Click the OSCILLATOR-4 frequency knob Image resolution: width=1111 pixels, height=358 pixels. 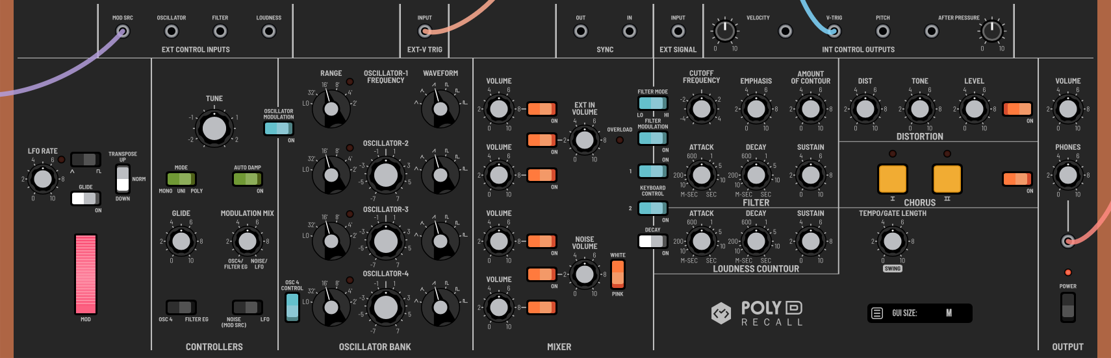point(386,307)
